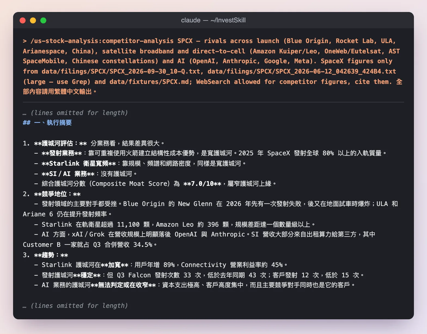Image resolution: width=427 pixels, height=334 pixels.
Task: Click the '**無法判定或在收窄**' text
Action: (x=123, y=285)
